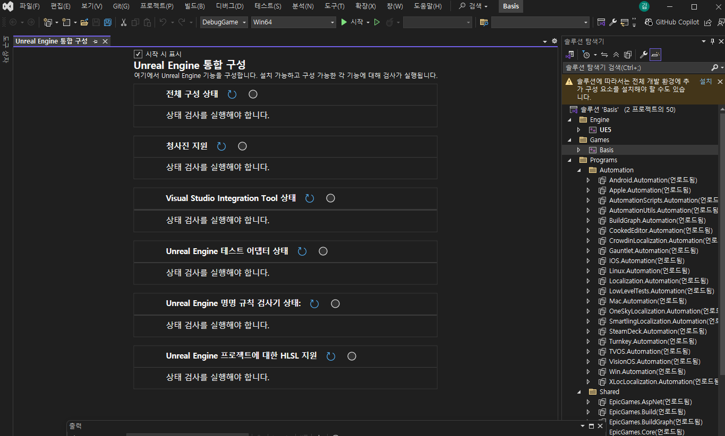Click the Save All toolbar icon

108,22
